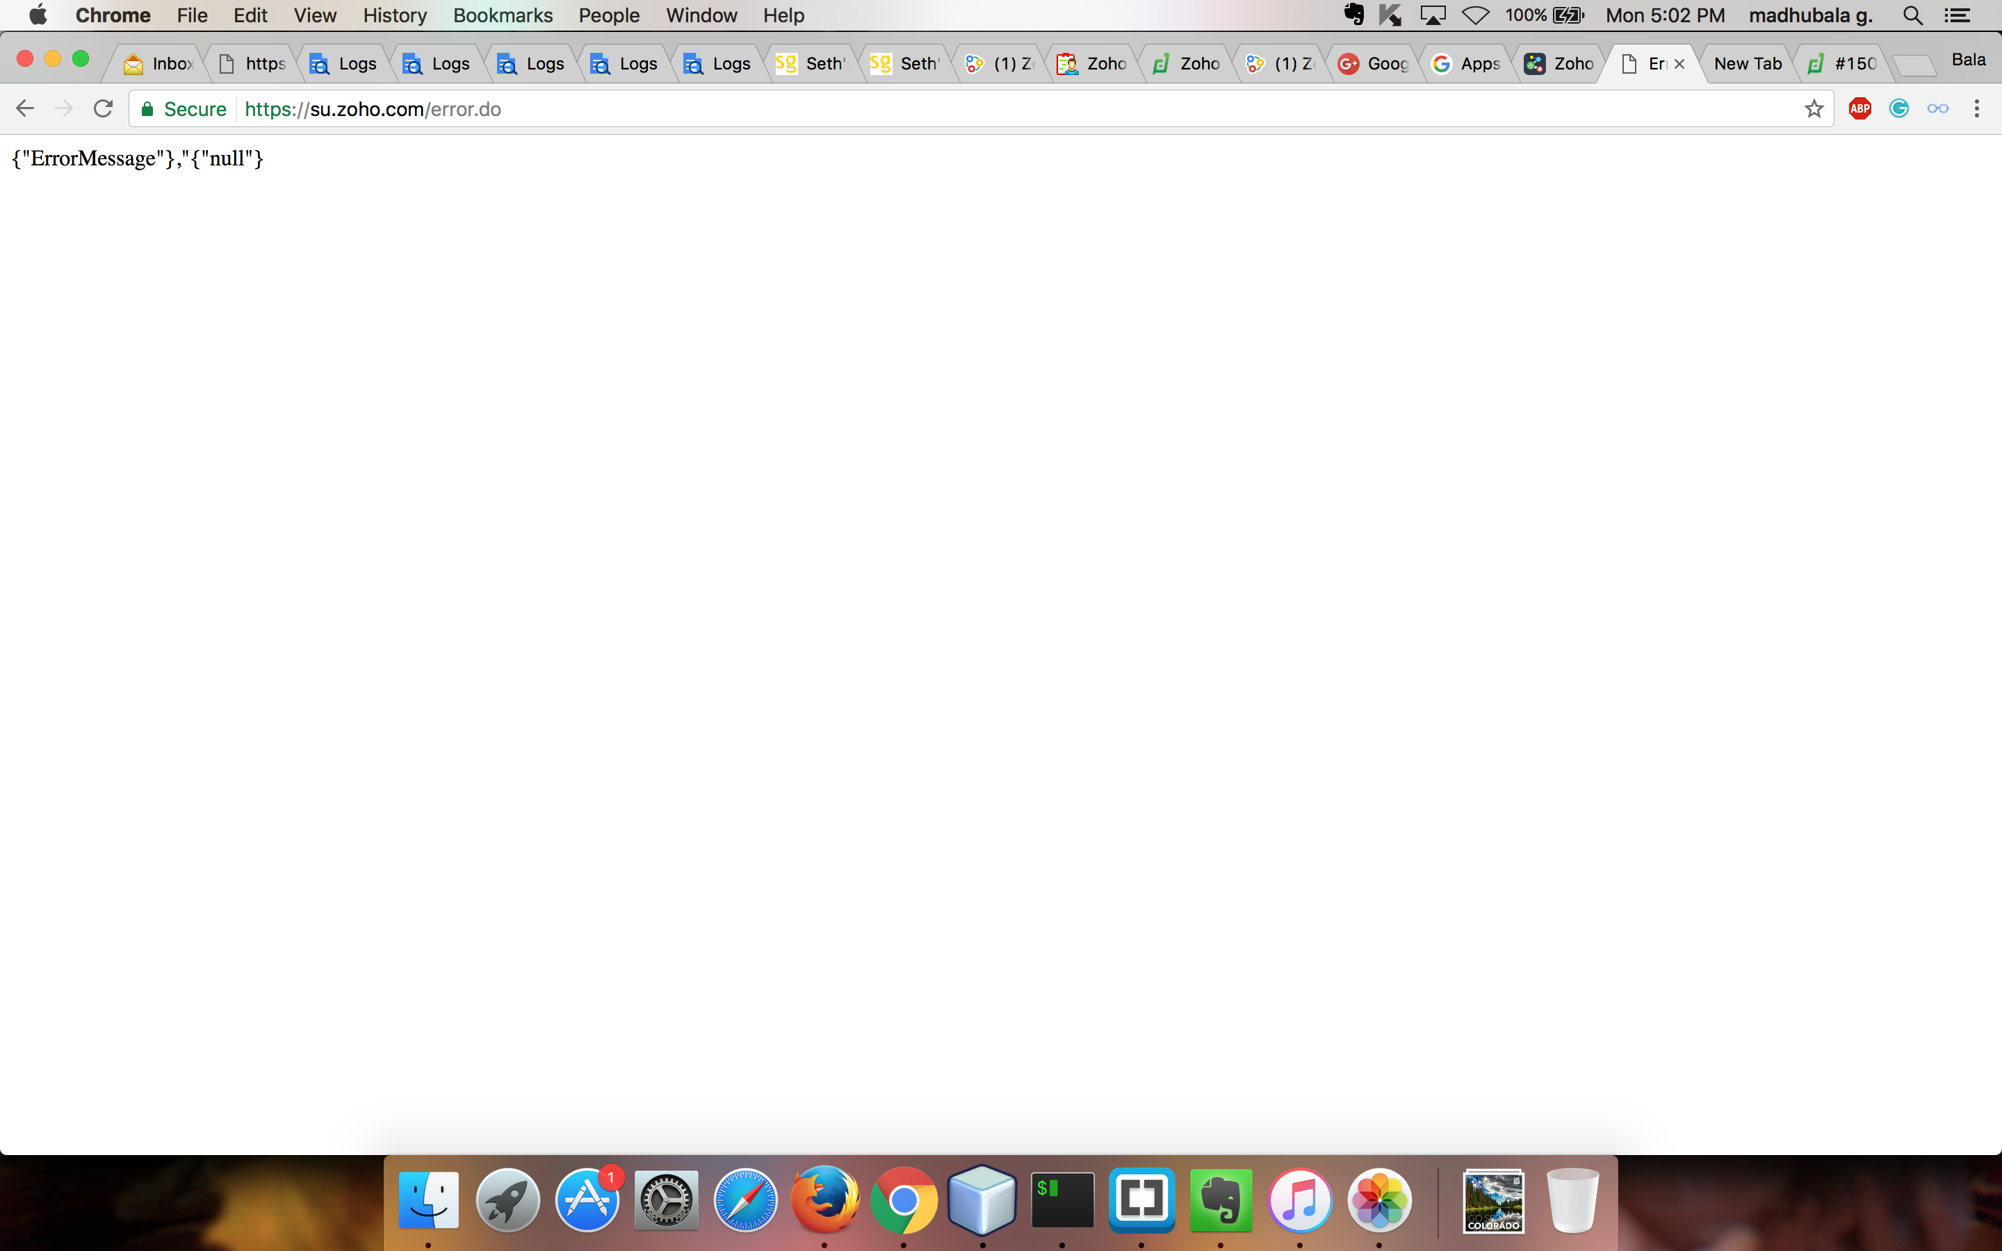Click the ErrorMessage null text on the page
The width and height of the screenshot is (2002, 1251).
pyautogui.click(x=138, y=158)
